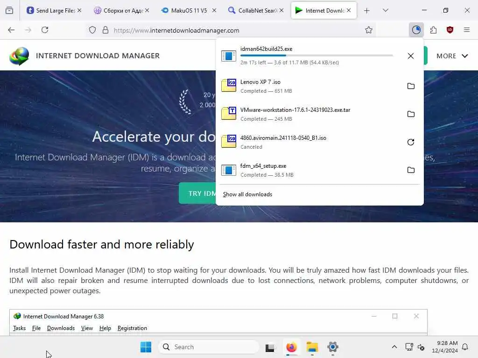
Task: Click the idman642build25.exe download progress bar
Action: coord(316,55)
